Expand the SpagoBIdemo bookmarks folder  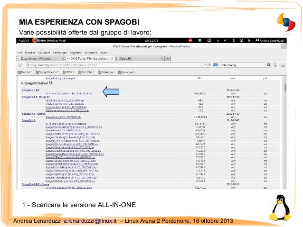(47, 72)
